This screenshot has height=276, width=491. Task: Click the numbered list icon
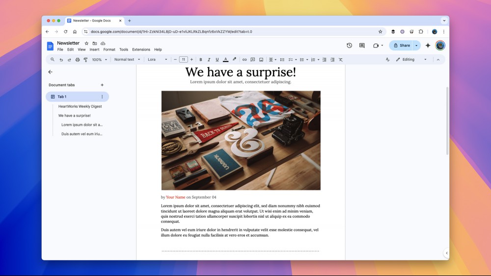pos(313,60)
